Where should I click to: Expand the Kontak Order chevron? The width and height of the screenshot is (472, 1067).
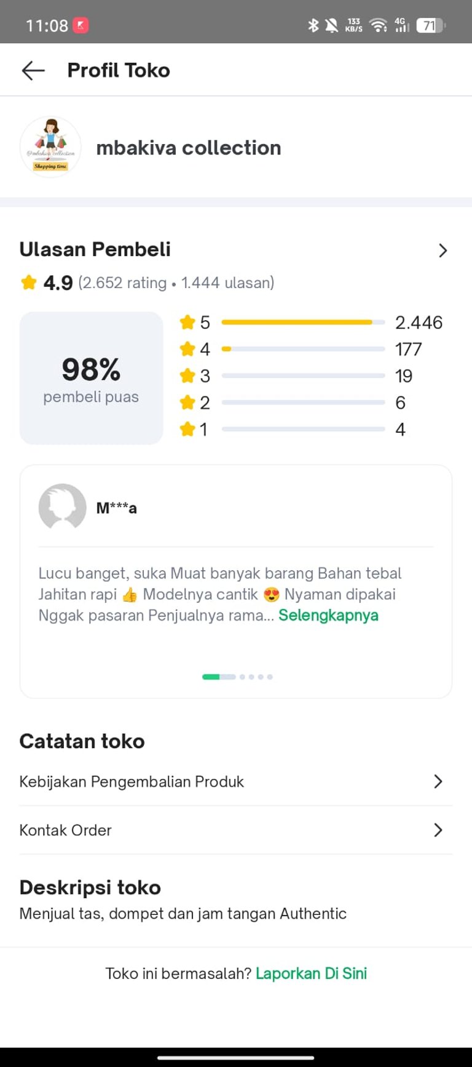[x=438, y=830]
